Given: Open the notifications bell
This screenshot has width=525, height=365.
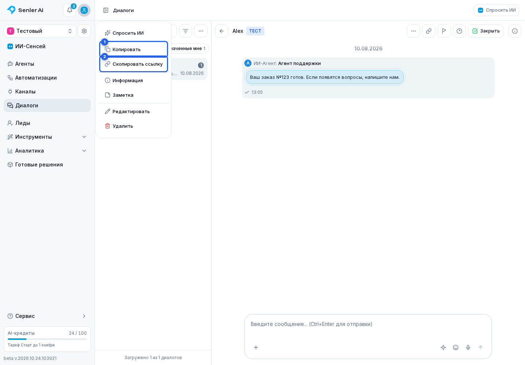Looking at the screenshot, I should [x=70, y=10].
